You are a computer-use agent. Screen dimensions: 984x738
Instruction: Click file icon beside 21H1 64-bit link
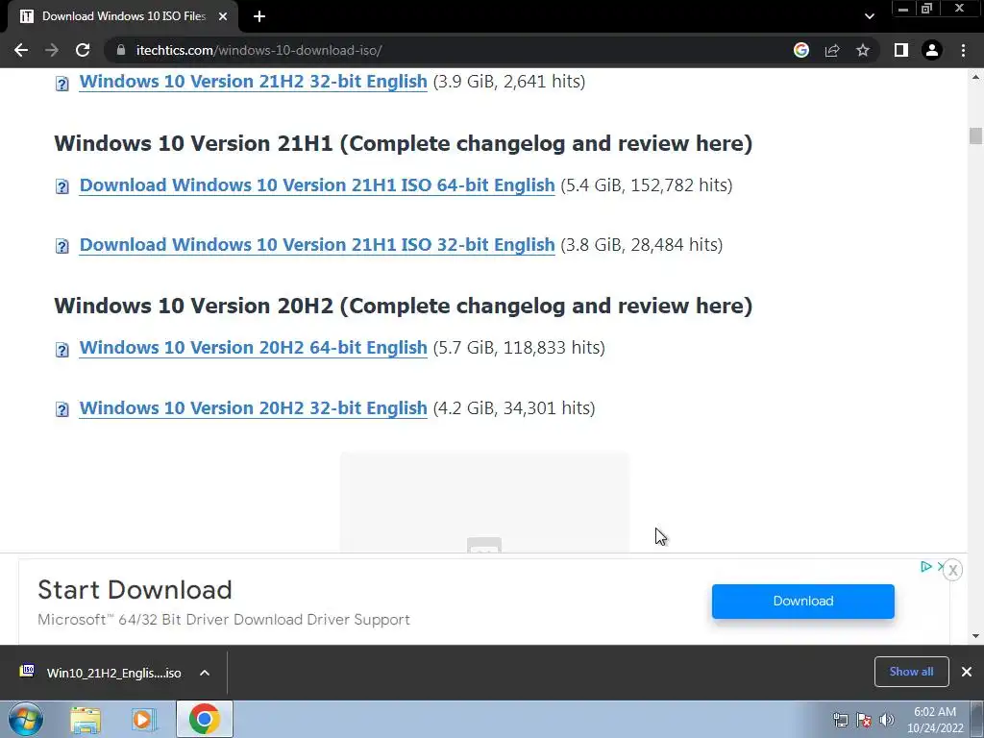click(x=62, y=187)
